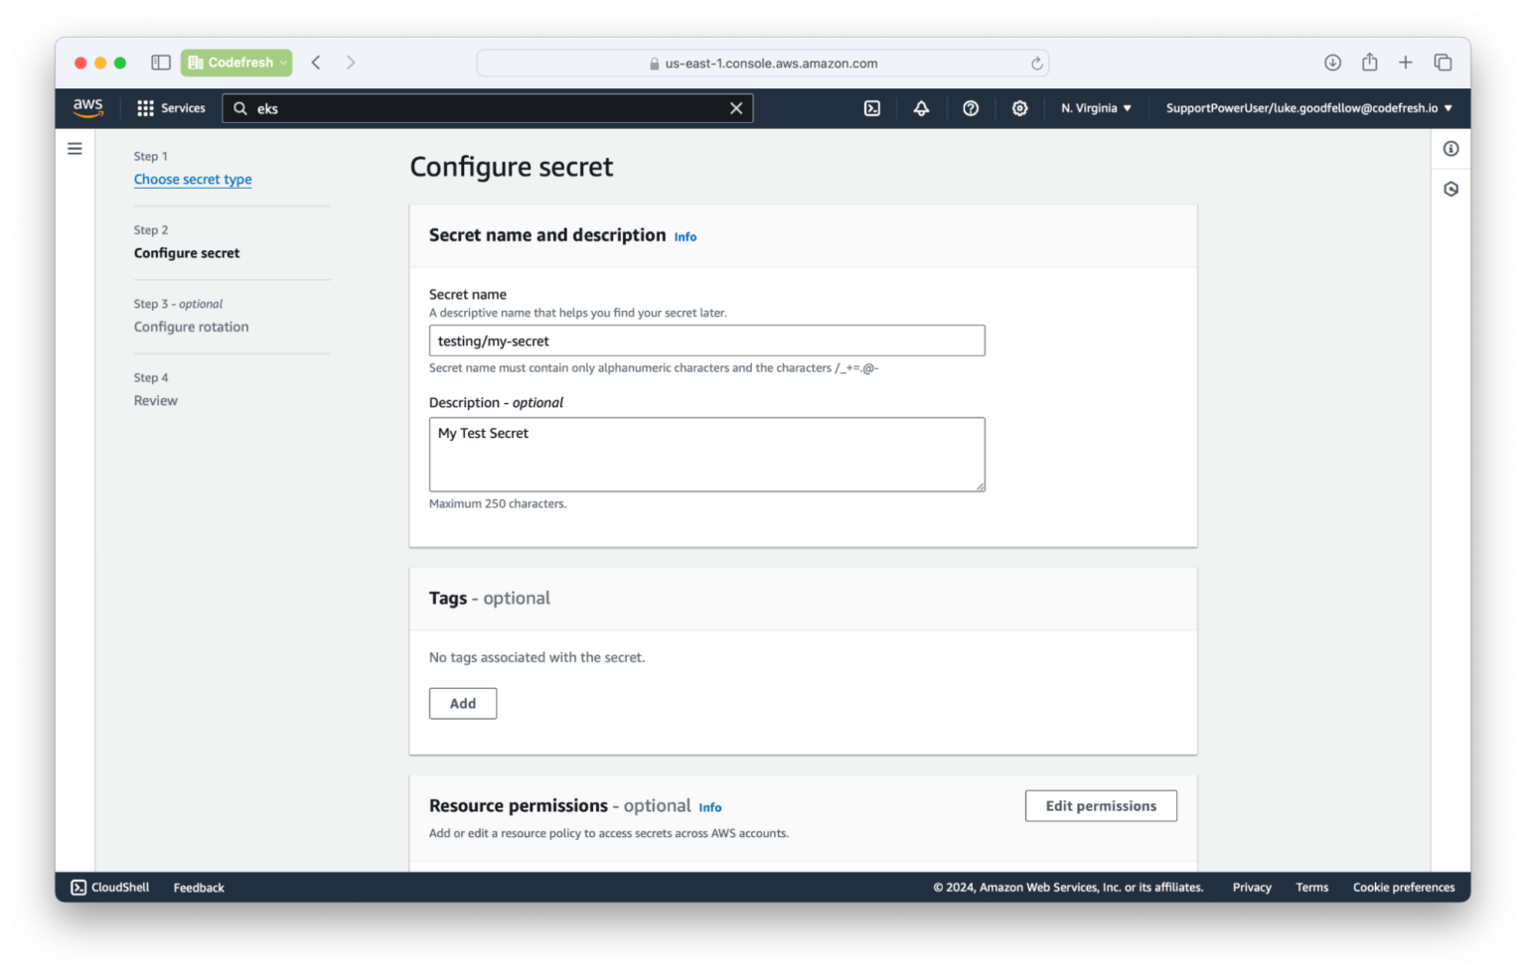Clear the eks search with the X icon
The width and height of the screenshot is (1526, 975).
[736, 107]
